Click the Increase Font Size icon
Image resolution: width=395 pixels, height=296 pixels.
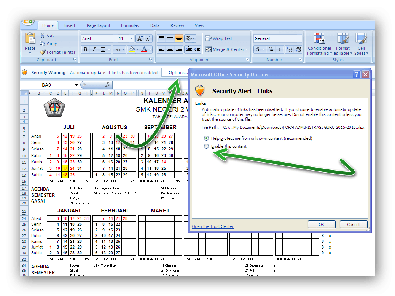(140, 38)
